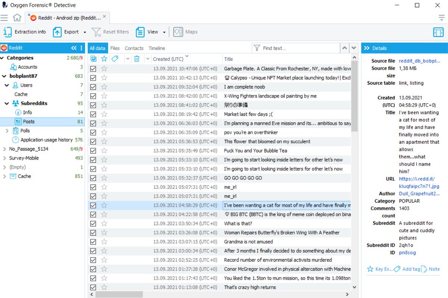This screenshot has width=448, height=298.
Task: Select the Woman Repairs Butterfly's Broken Wing row
Action: (x=220, y=233)
